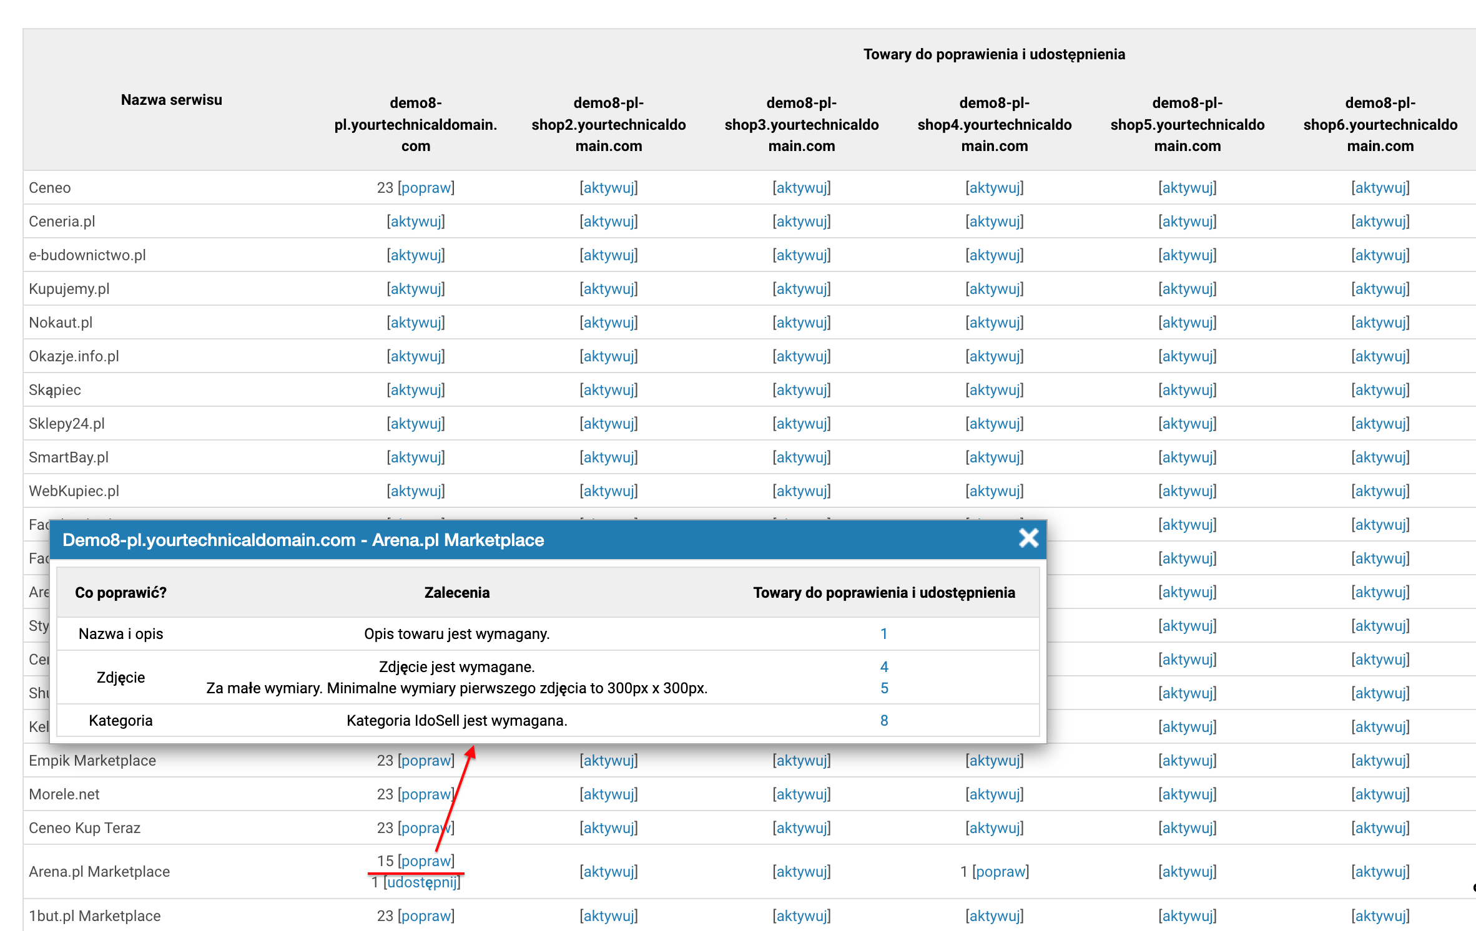Activate Ceneo for shop4
This screenshot has width=1476, height=931.
pos(995,188)
